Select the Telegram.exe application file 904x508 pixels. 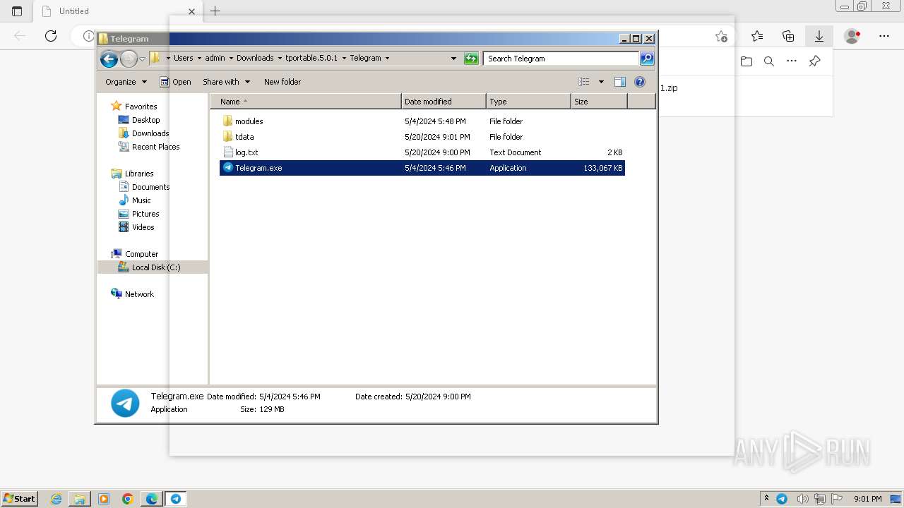422,168
